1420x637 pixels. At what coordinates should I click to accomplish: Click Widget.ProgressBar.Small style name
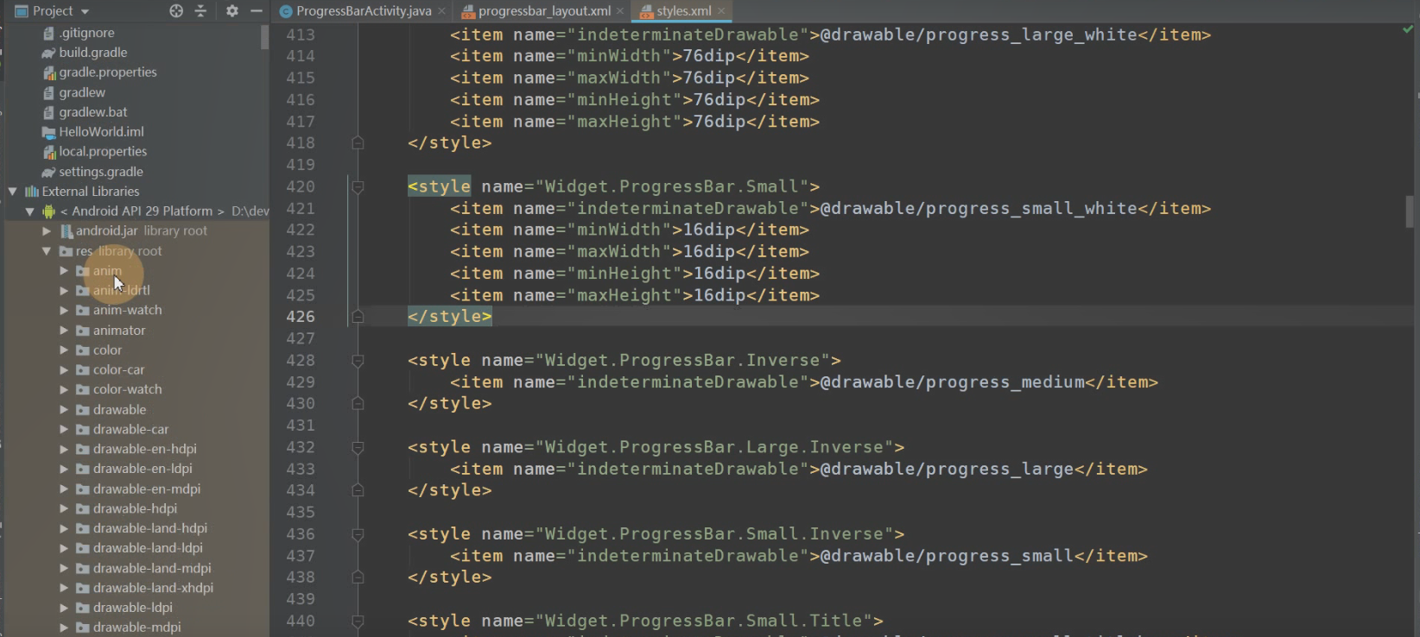(x=672, y=186)
